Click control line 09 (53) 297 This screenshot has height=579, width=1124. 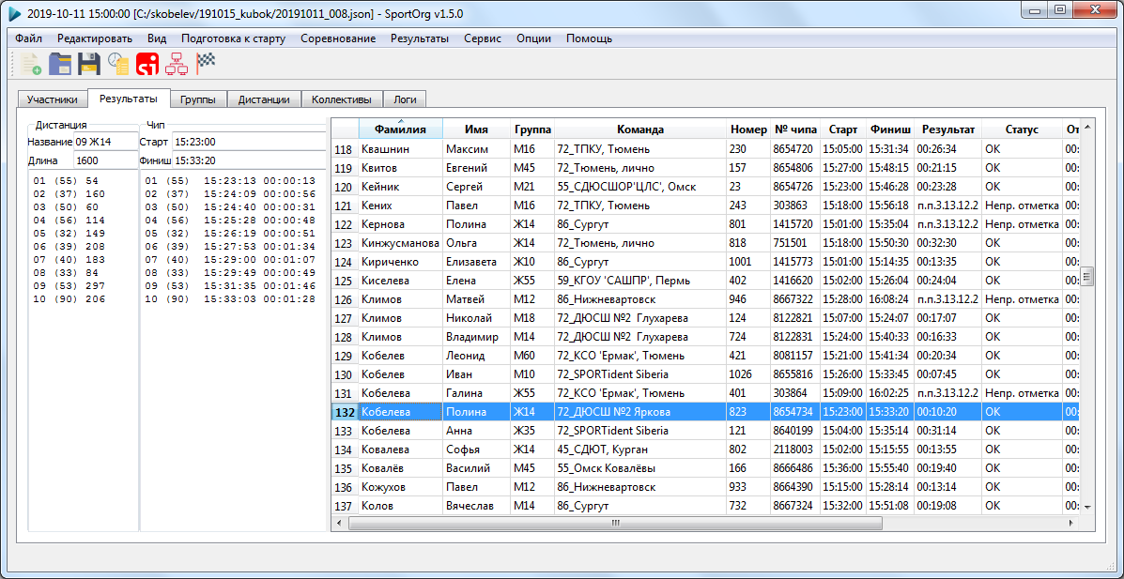click(69, 285)
